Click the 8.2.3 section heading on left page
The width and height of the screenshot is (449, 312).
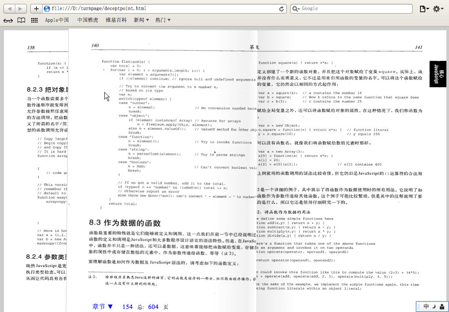pos(47,89)
